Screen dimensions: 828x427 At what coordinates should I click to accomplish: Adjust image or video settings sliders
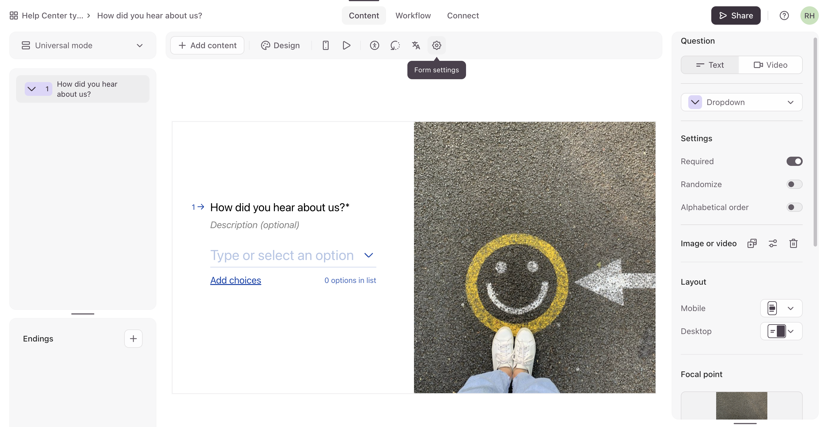coord(773,243)
